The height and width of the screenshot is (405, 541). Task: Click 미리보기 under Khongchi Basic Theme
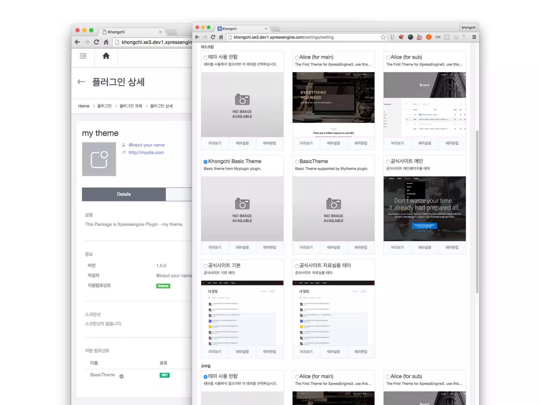tap(215, 247)
